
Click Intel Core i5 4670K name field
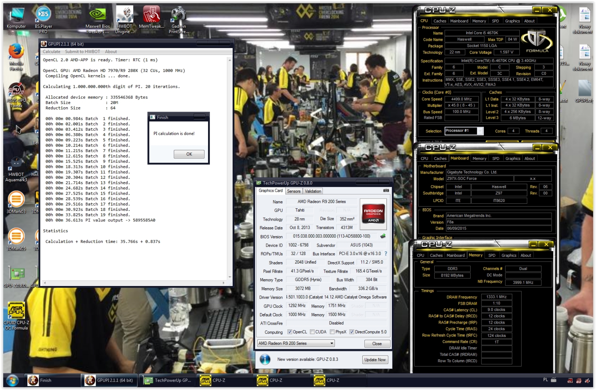pyautogui.click(x=482, y=33)
